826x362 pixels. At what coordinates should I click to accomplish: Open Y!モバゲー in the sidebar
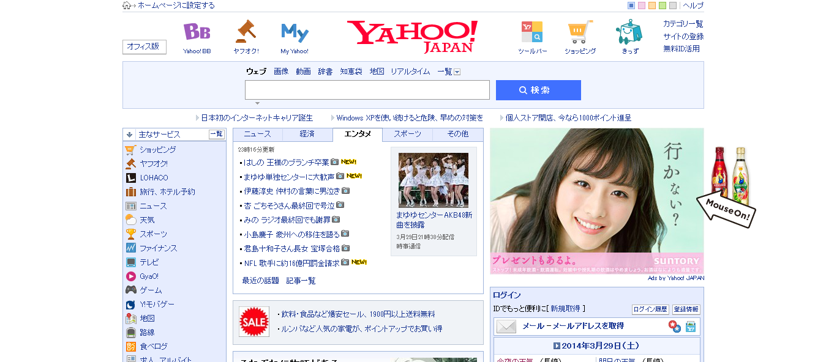click(x=157, y=304)
